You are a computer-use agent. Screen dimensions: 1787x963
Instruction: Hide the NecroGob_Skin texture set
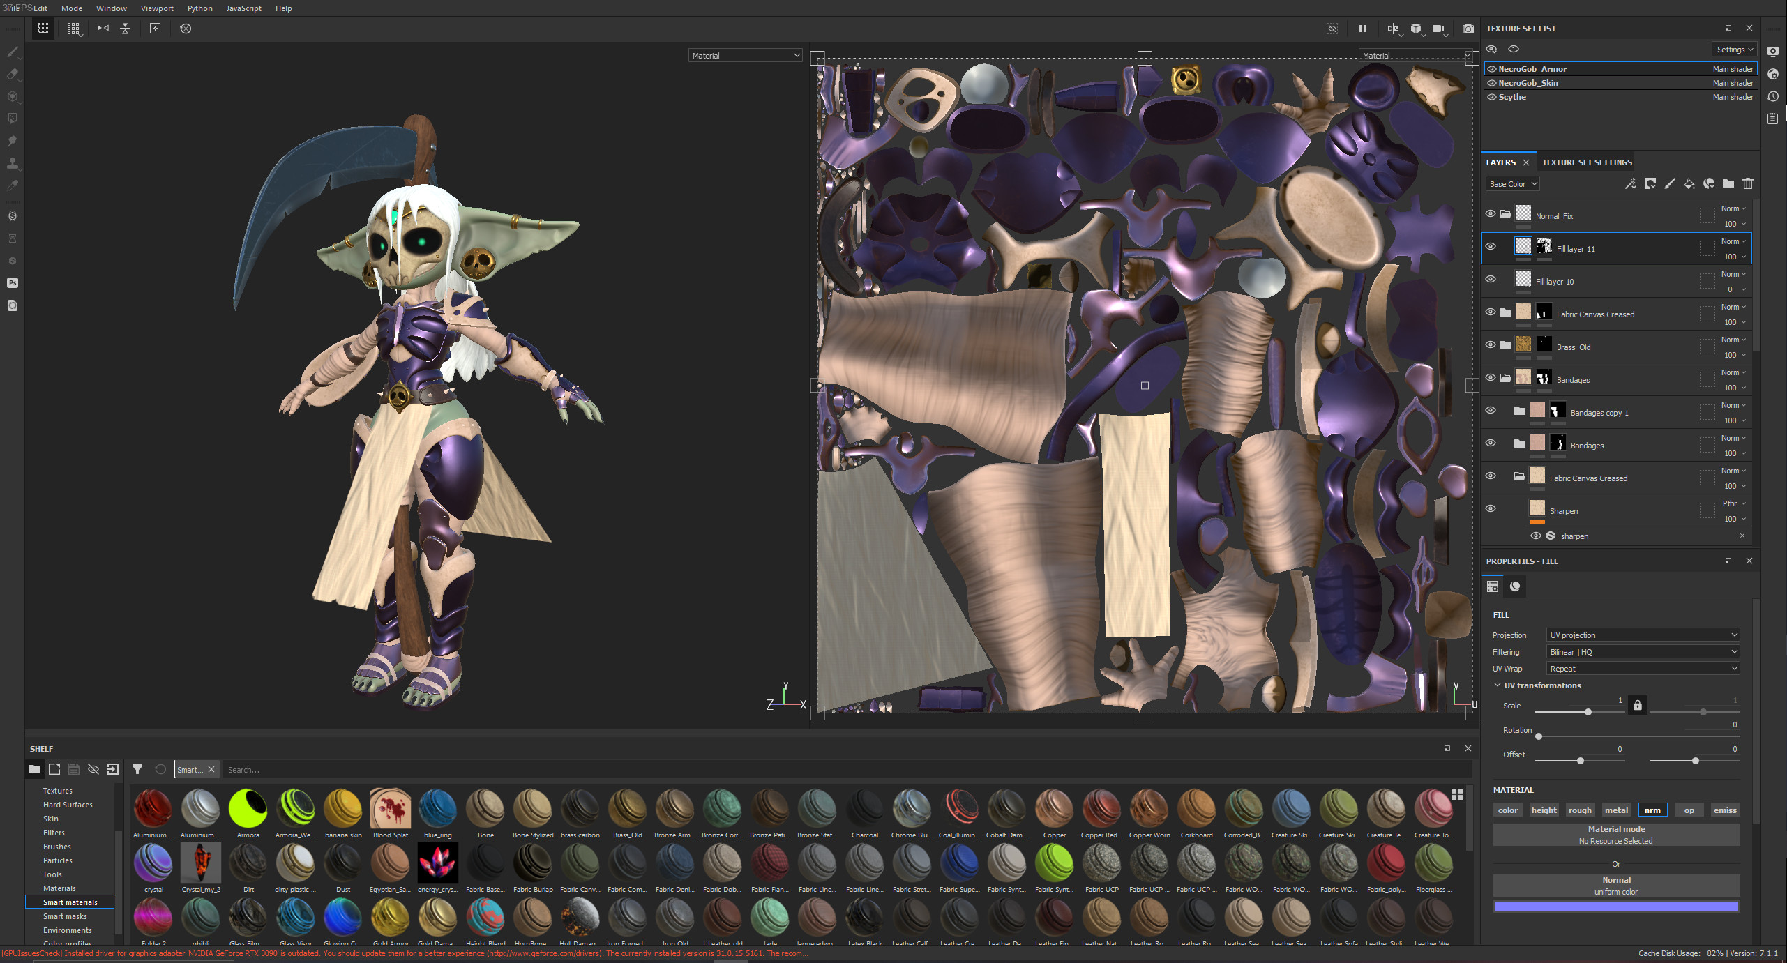[x=1492, y=83]
